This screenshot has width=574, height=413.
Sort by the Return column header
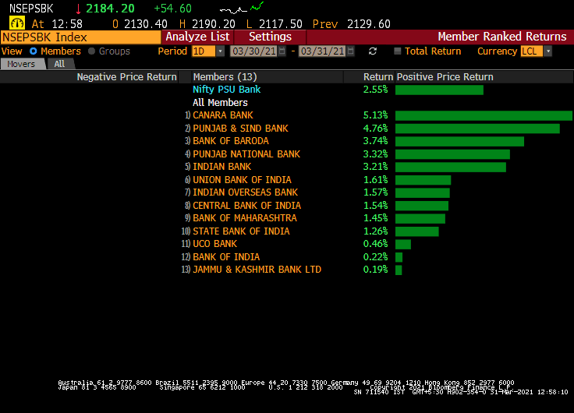point(377,77)
